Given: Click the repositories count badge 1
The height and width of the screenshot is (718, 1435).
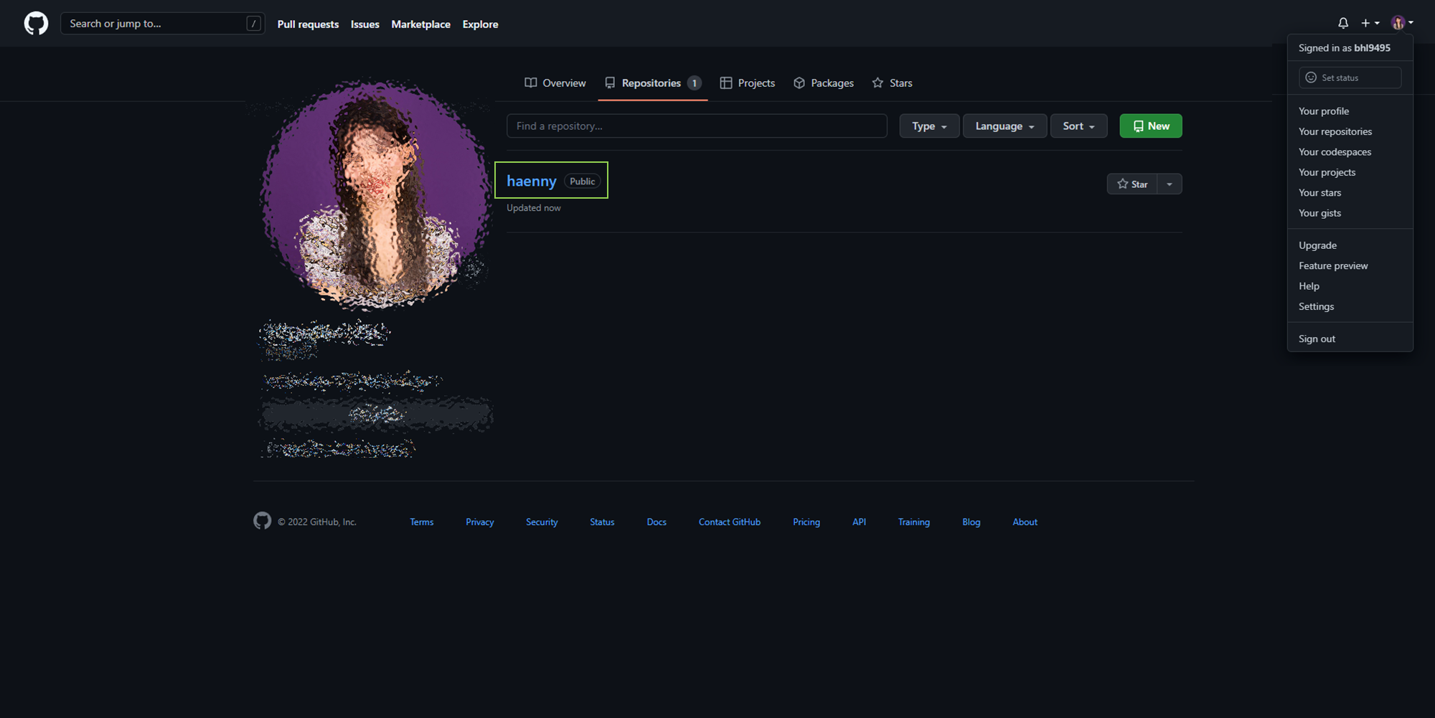Looking at the screenshot, I should [694, 83].
